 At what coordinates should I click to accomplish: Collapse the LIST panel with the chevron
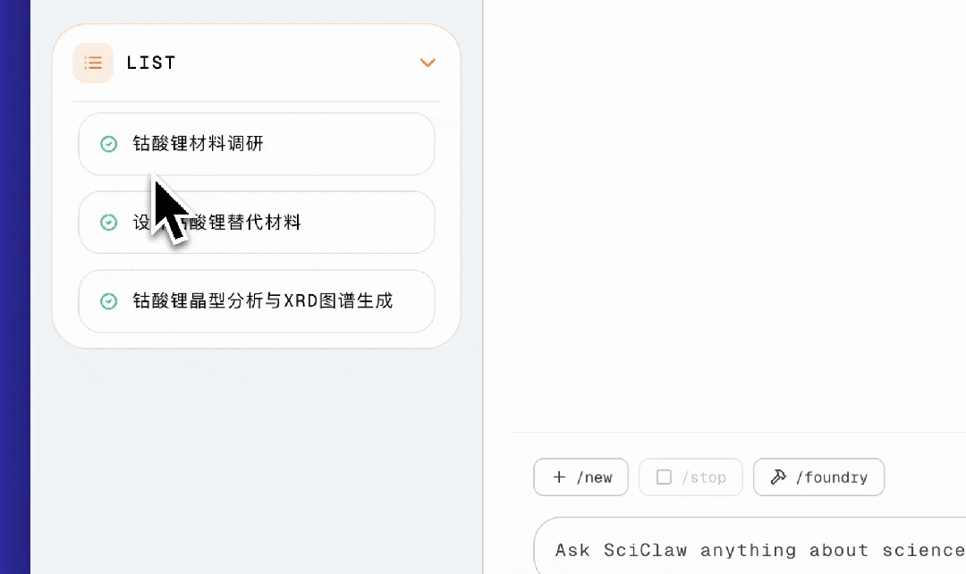[428, 63]
